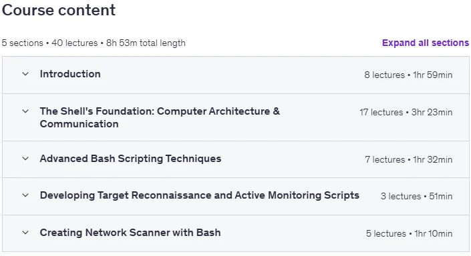Open the Creating Network Scanner chevron arrow
The height and width of the screenshot is (256, 471).
(25, 233)
